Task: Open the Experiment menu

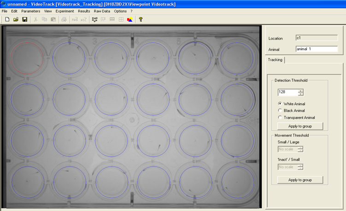Action: click(65, 11)
